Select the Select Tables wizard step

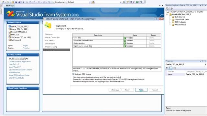pyautogui.click(x=50, y=44)
